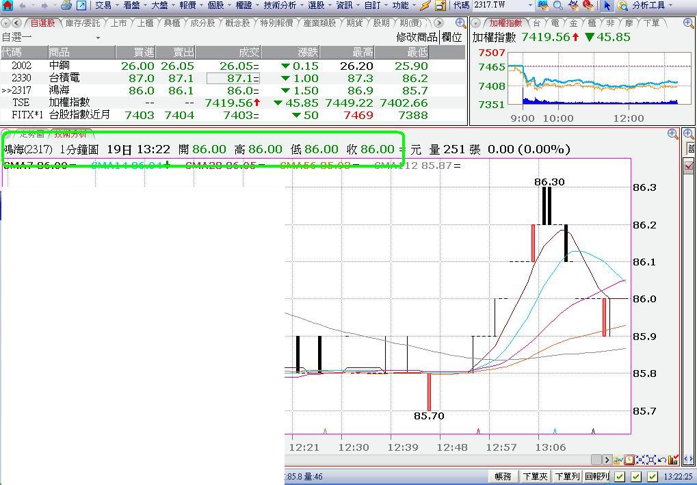Click the forward arrow navigation icon
The width and height of the screenshot is (697, 485).
[x=44, y=5]
